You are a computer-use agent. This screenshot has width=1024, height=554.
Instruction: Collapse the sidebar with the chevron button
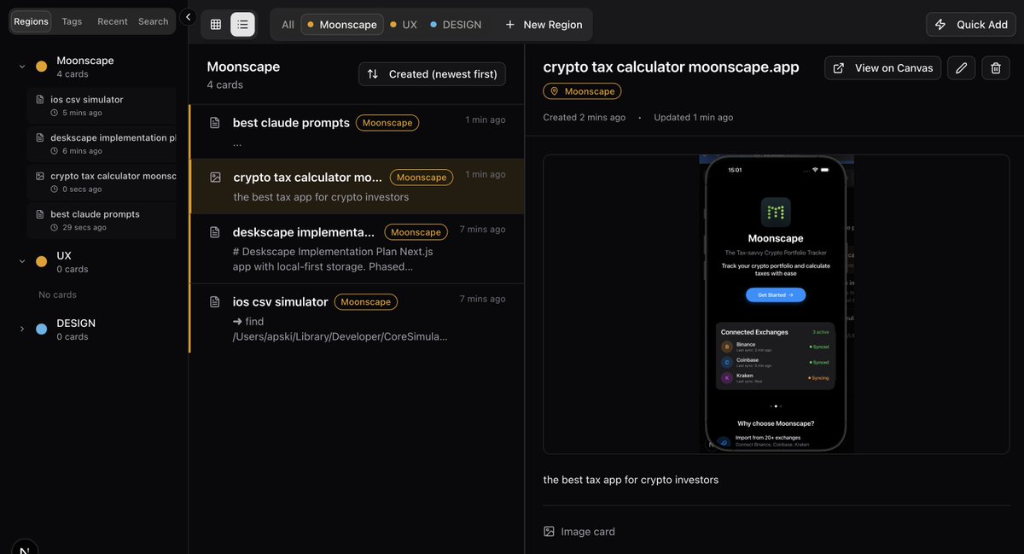(189, 17)
